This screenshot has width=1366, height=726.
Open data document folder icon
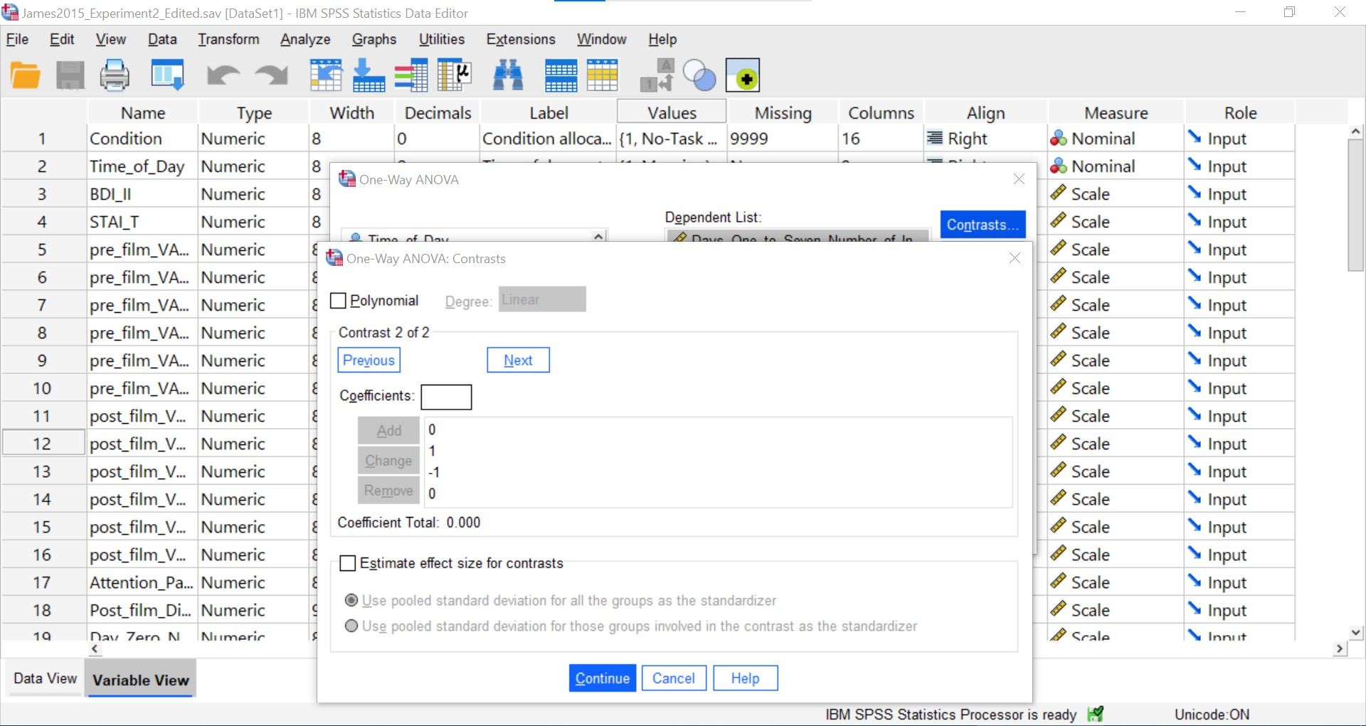(25, 75)
